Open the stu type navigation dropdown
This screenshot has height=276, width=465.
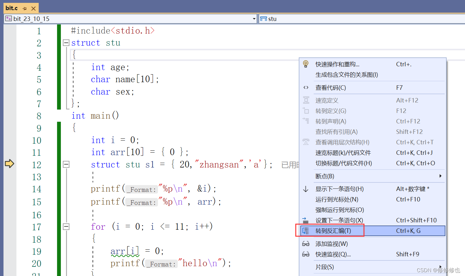(x=362, y=19)
